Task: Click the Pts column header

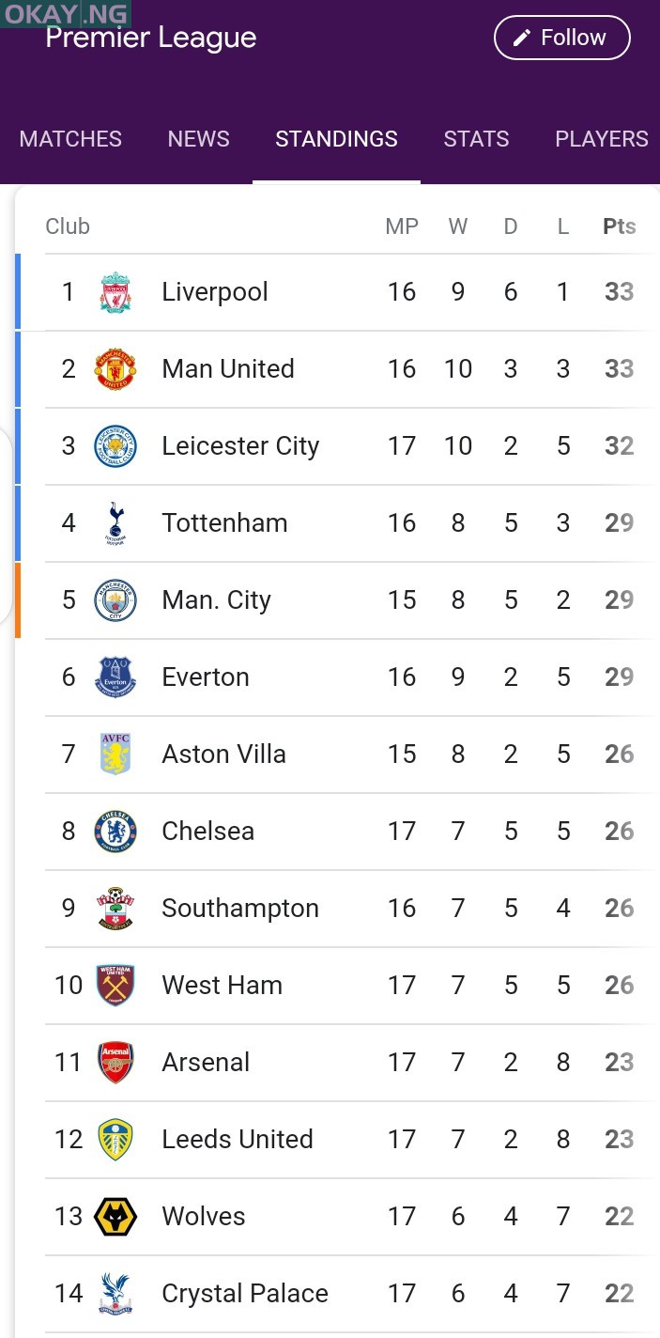Action: click(x=619, y=226)
